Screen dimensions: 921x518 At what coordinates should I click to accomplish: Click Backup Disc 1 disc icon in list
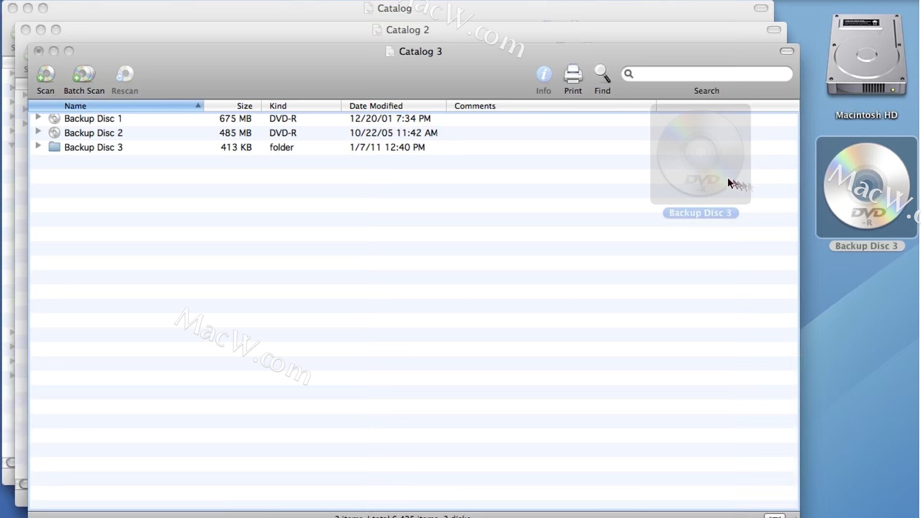click(55, 118)
